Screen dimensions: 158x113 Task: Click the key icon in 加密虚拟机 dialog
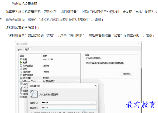point(34,94)
